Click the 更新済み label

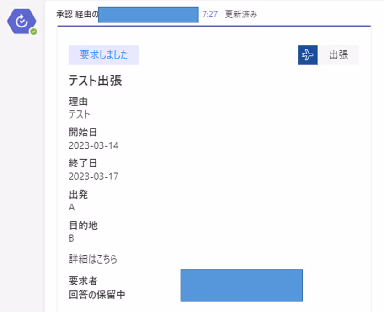(241, 15)
